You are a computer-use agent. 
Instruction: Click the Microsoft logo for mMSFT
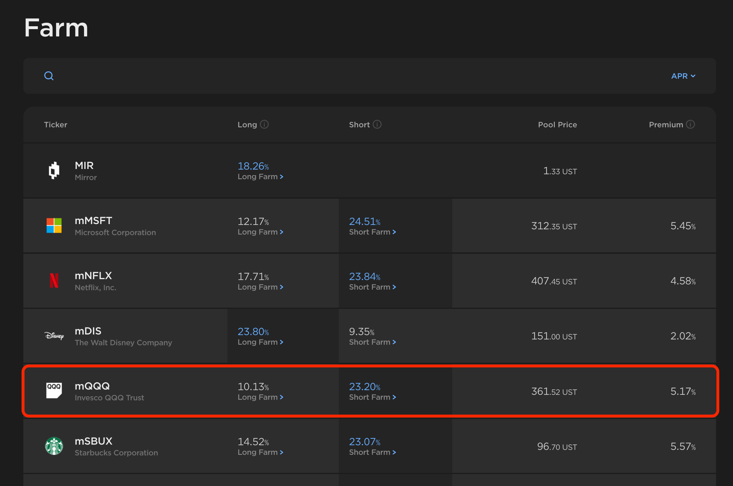(54, 225)
